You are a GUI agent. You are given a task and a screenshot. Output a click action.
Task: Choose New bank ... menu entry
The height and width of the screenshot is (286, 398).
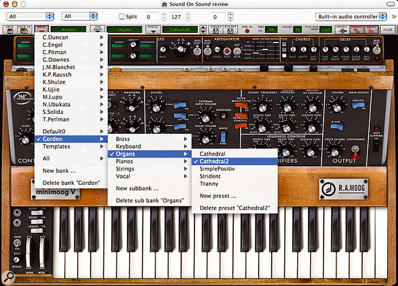tap(71, 171)
